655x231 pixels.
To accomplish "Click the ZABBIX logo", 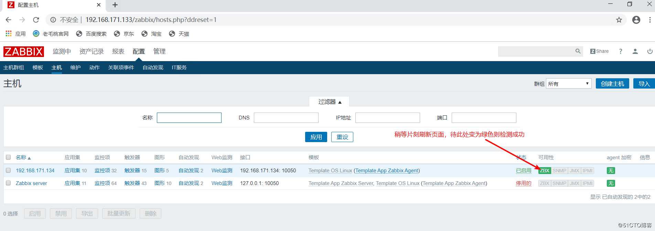I will pyautogui.click(x=24, y=51).
